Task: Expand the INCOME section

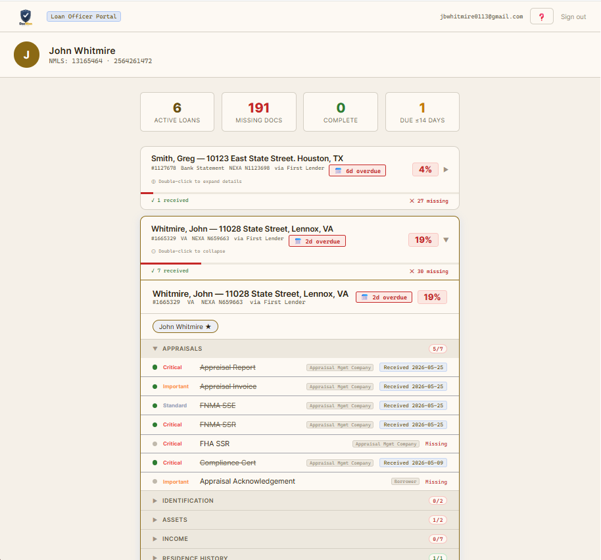Action: point(300,539)
